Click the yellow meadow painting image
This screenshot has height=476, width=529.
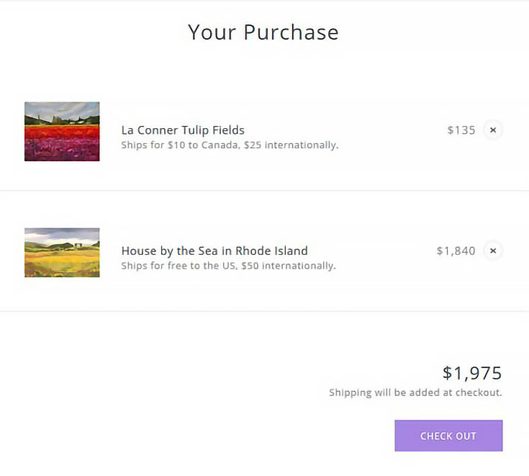(x=62, y=253)
